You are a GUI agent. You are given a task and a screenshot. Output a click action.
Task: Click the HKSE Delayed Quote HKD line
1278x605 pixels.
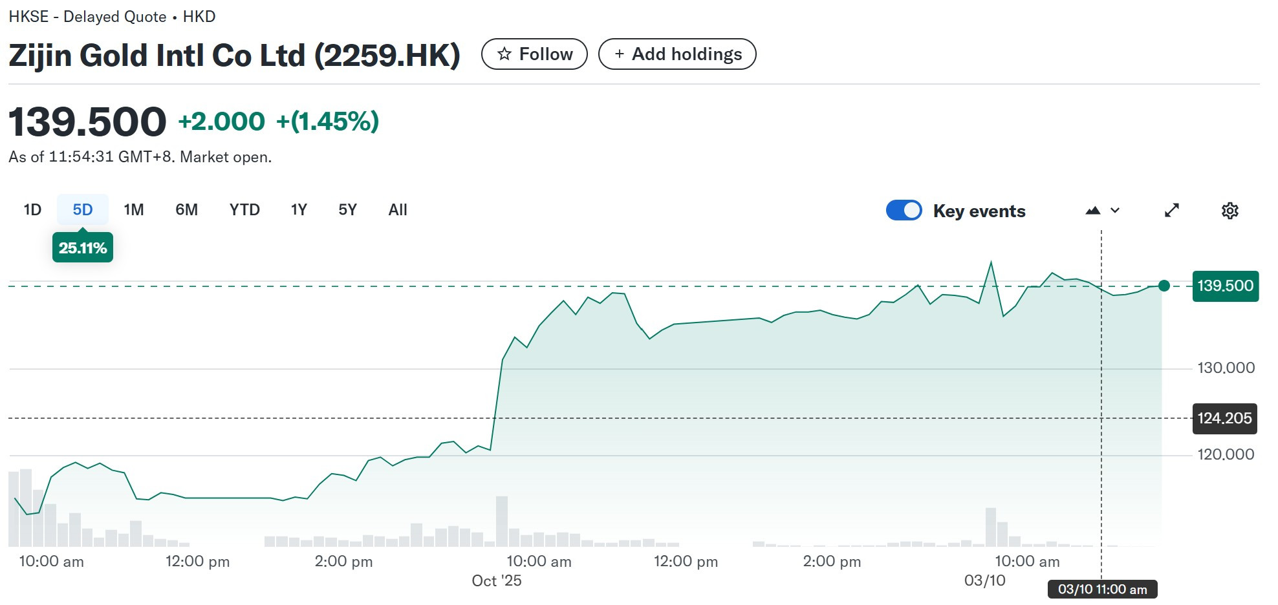[112, 17]
